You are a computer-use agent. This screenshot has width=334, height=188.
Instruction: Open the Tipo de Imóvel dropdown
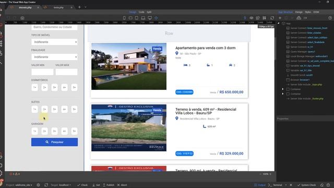click(54, 42)
